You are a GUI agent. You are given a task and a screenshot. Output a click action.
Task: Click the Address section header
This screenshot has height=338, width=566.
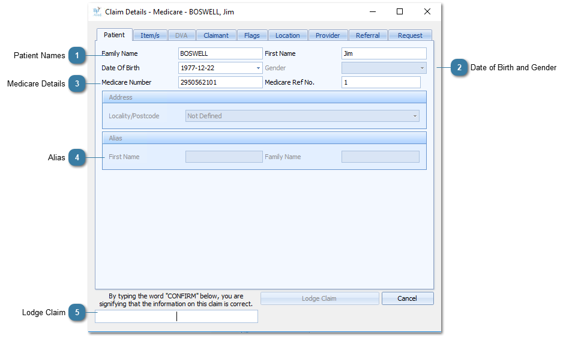(x=264, y=97)
